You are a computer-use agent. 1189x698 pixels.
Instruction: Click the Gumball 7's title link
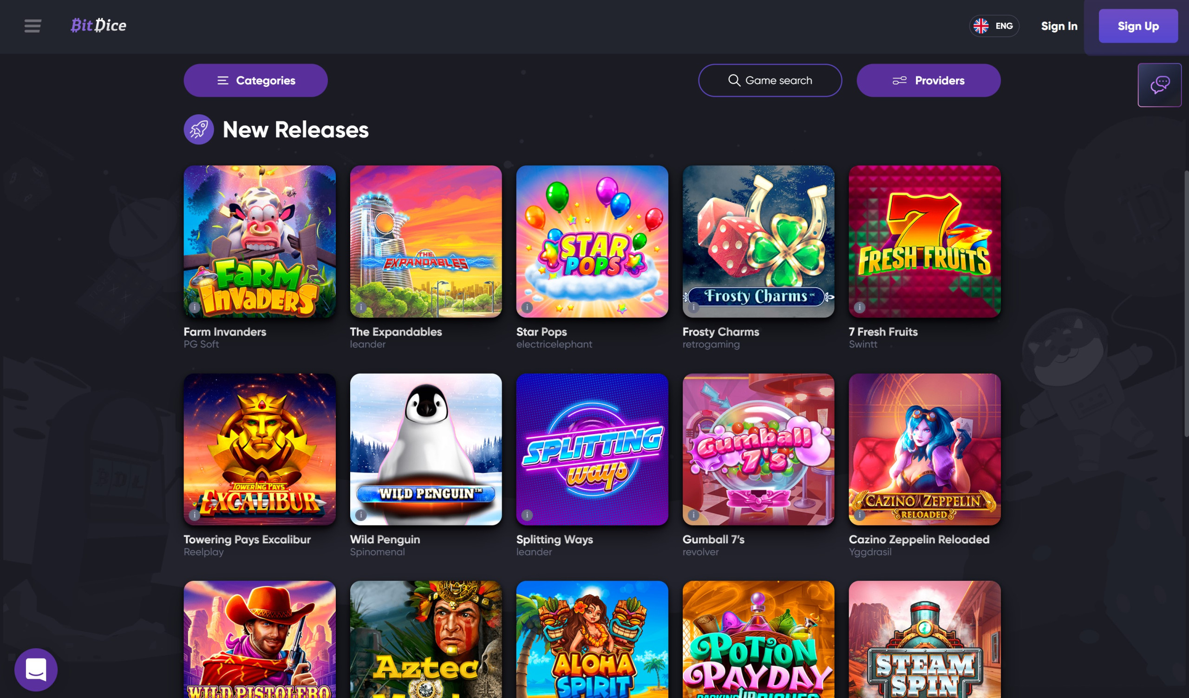coord(713,540)
